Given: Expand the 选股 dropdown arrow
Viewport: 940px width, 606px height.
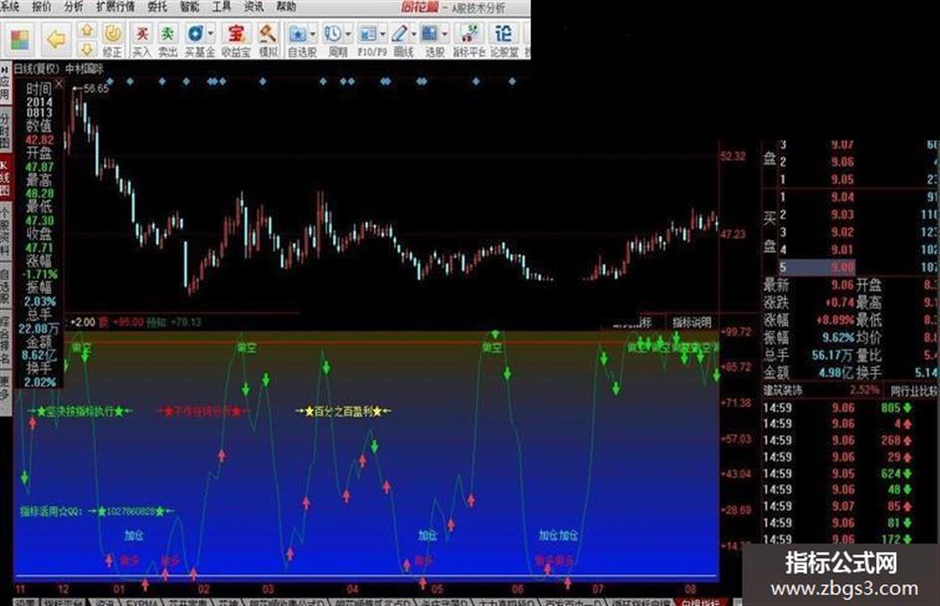Looking at the screenshot, I should pos(445,34).
